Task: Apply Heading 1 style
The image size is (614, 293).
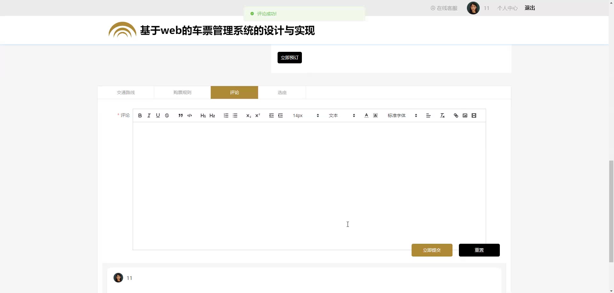Action: [x=203, y=115]
